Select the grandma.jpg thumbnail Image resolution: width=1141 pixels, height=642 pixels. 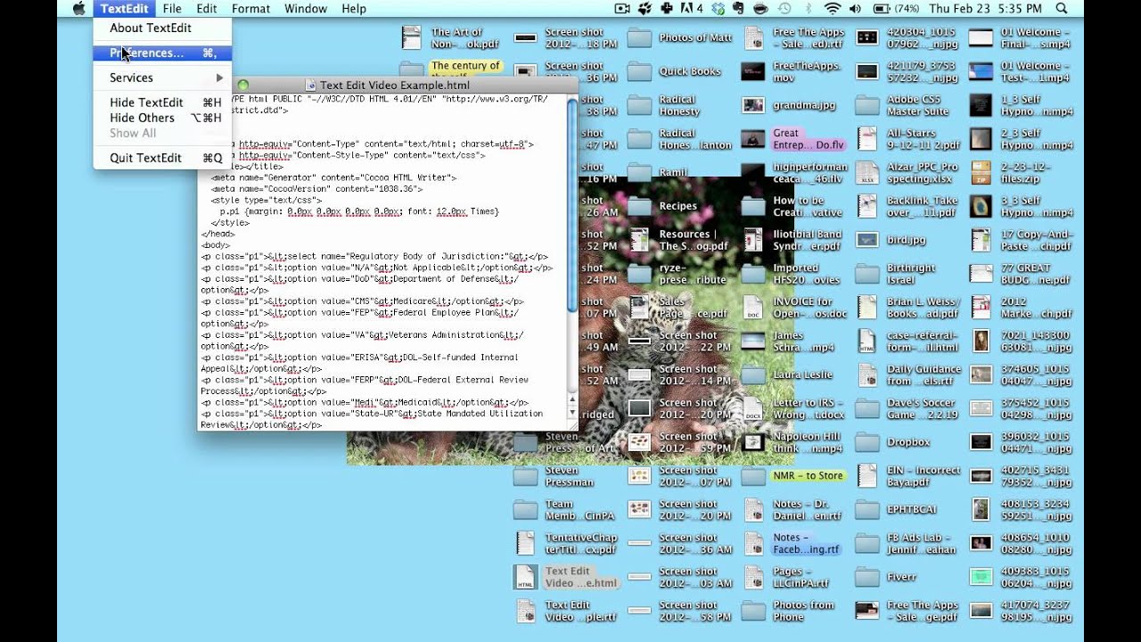[x=753, y=105]
